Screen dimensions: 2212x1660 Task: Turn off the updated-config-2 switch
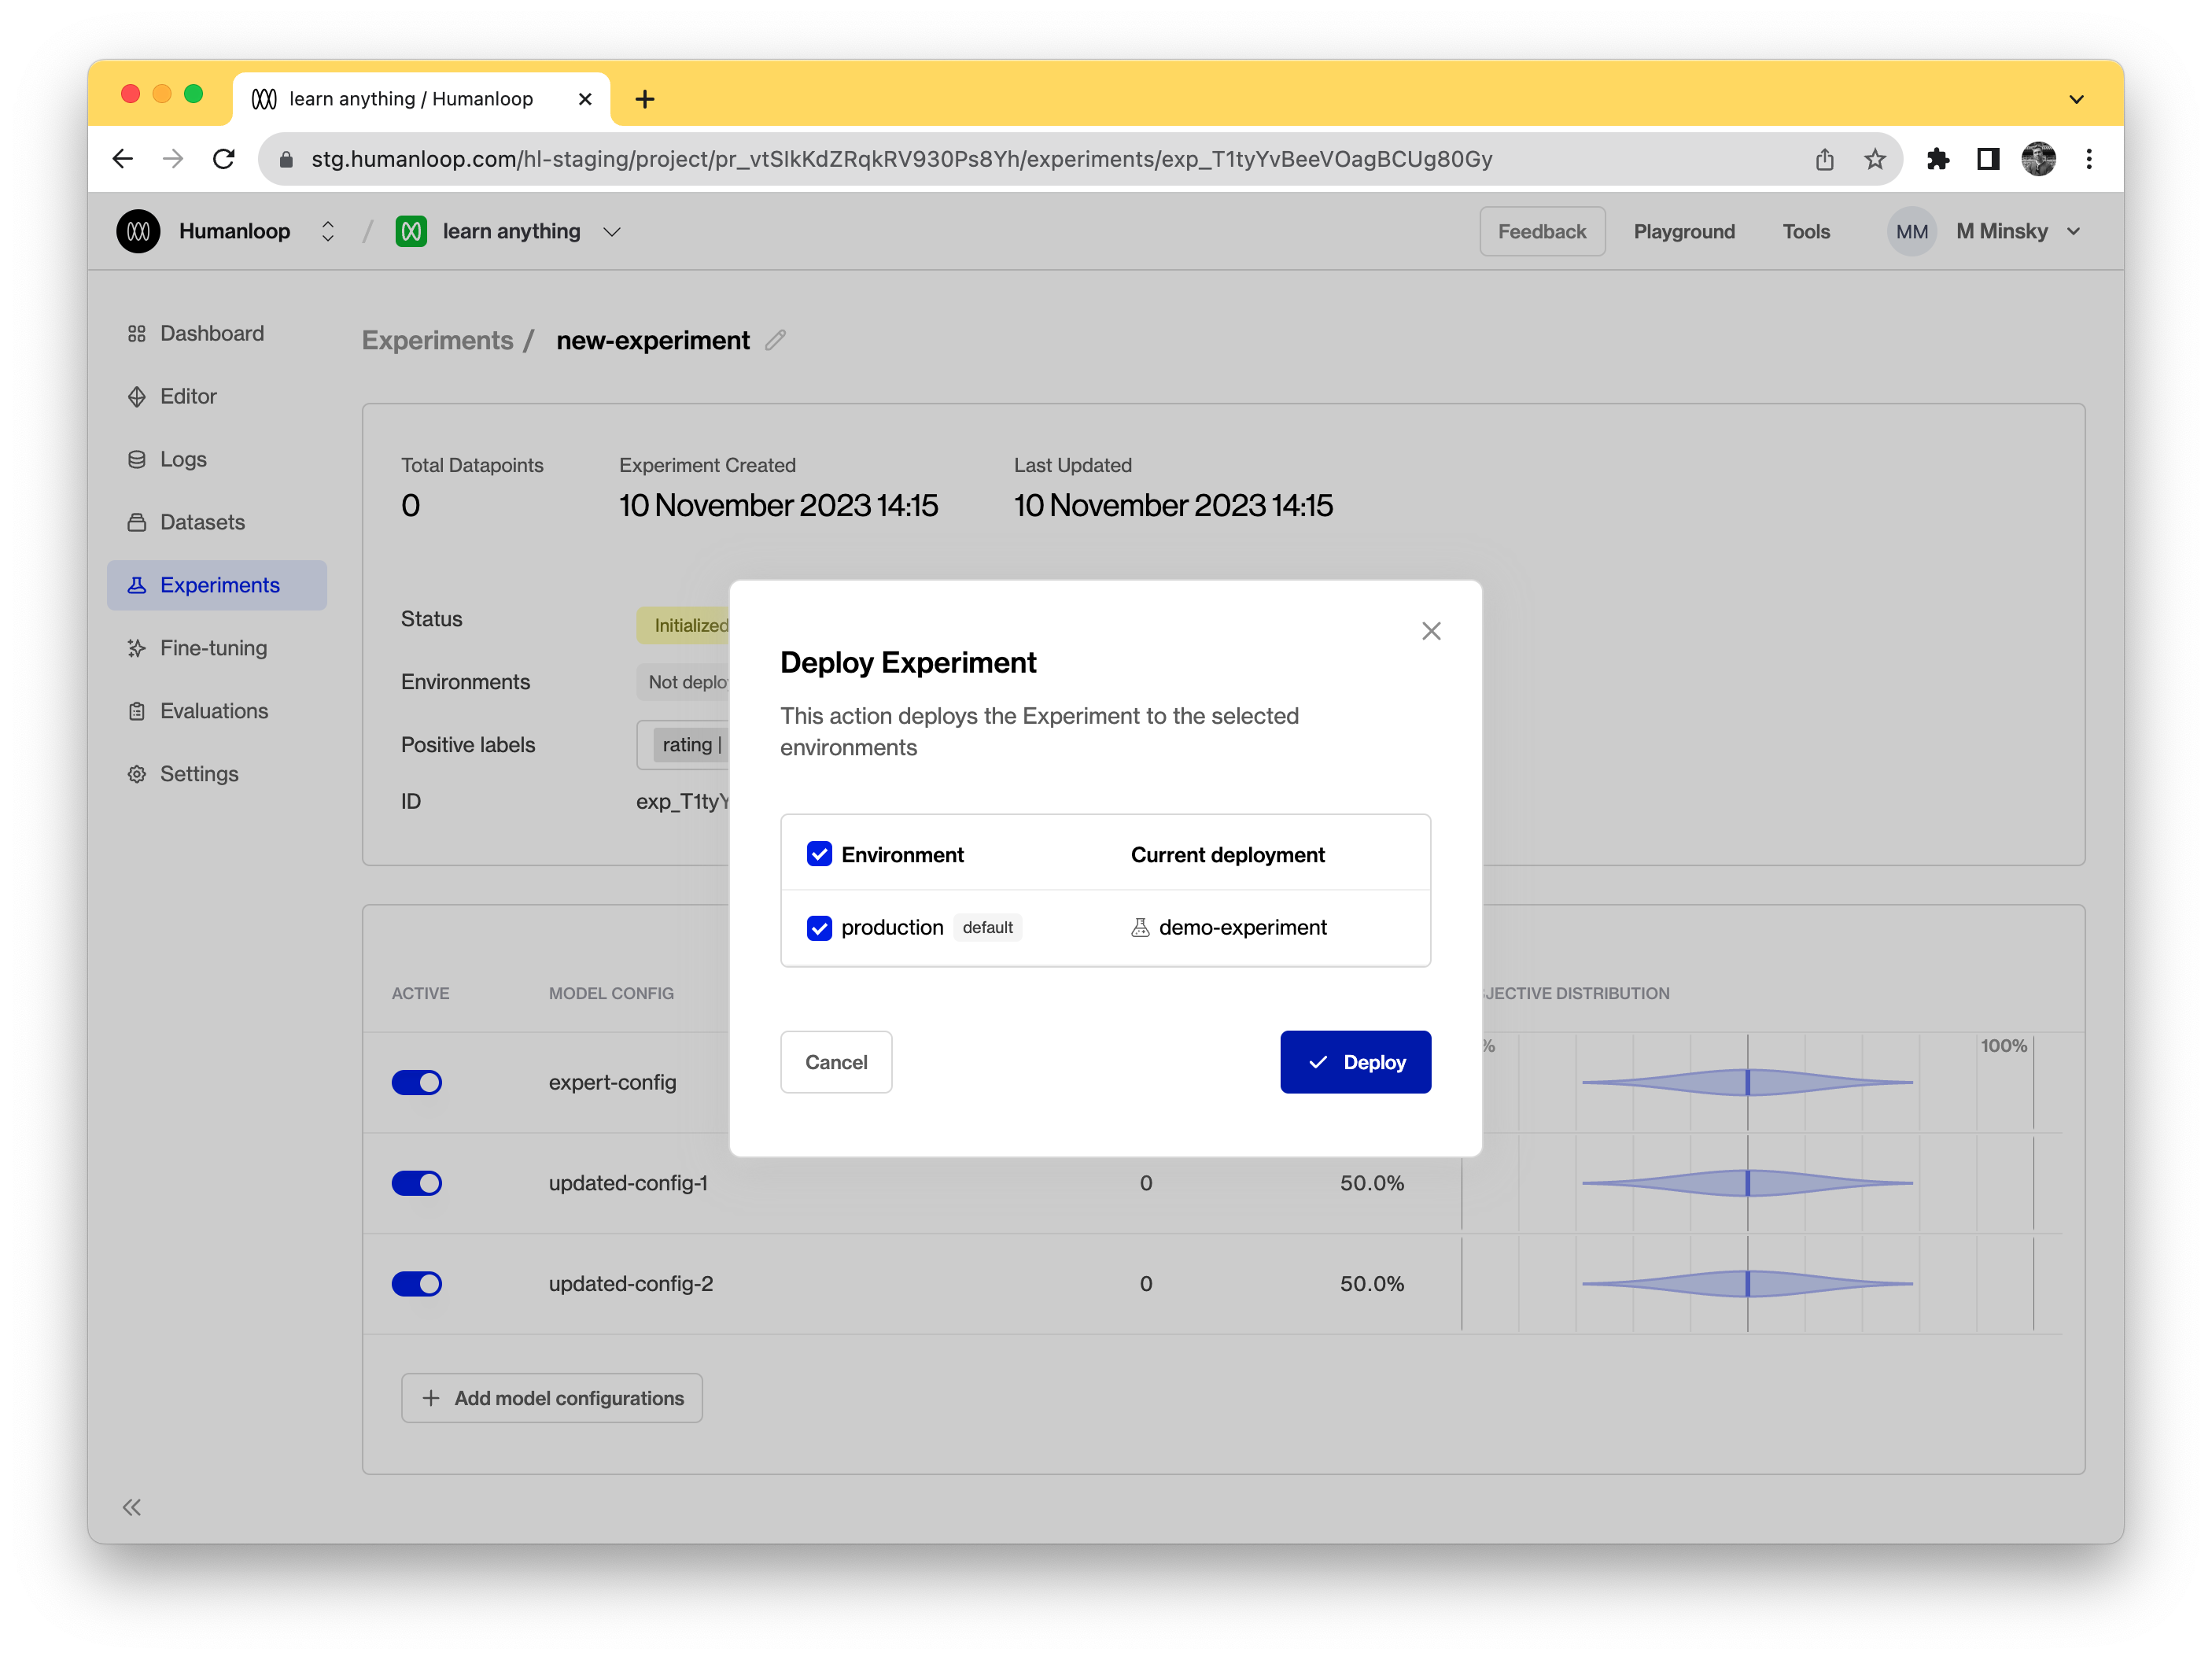click(x=417, y=1284)
